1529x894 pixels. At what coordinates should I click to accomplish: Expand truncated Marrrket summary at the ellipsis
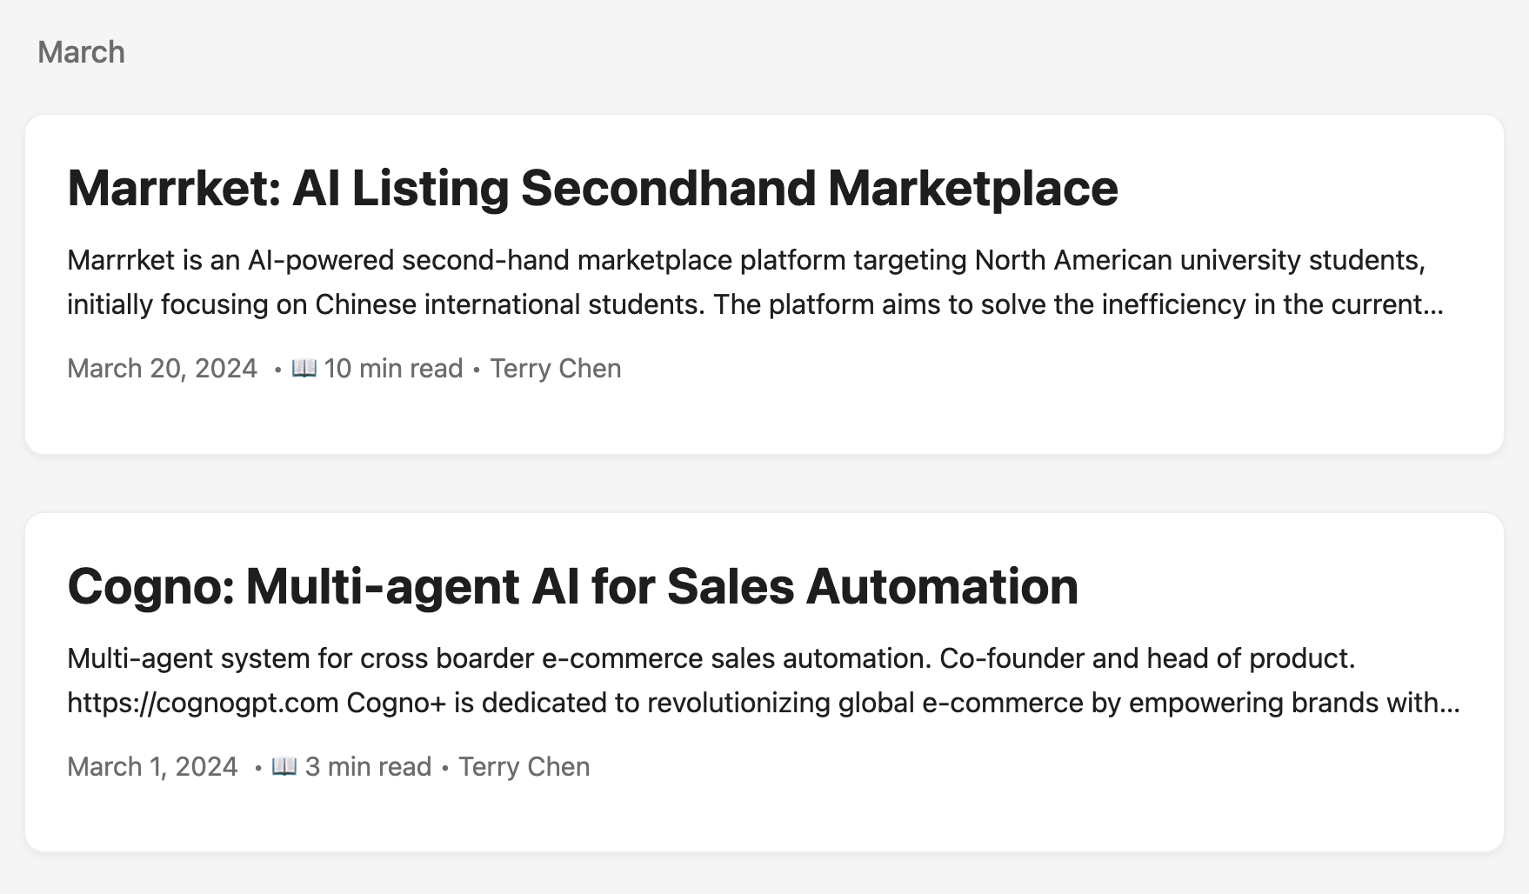click(1434, 305)
